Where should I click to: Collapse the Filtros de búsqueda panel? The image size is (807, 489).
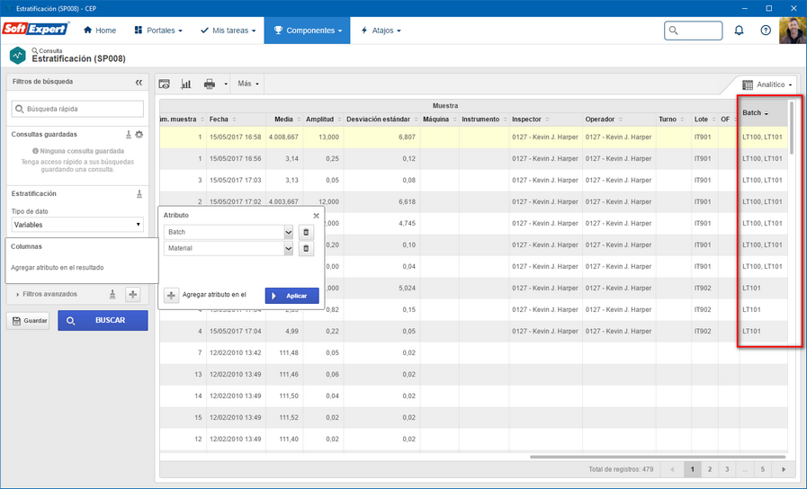[x=139, y=83]
